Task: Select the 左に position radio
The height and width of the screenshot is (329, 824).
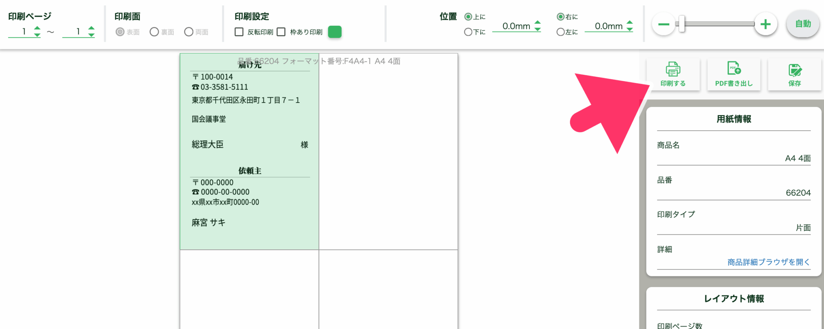Action: (x=560, y=32)
